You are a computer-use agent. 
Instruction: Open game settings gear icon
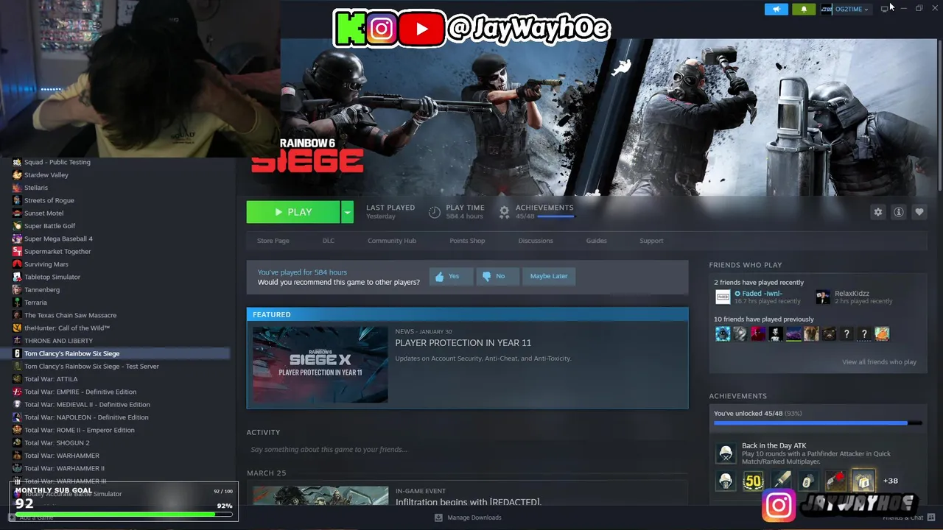(x=877, y=212)
